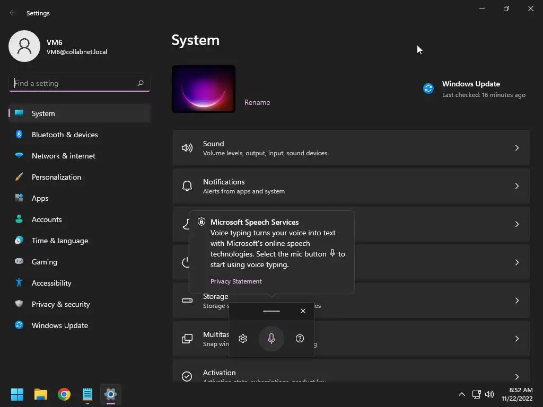Click the sidebar Windows Update sync icon
The height and width of the screenshot is (407, 543).
point(19,325)
